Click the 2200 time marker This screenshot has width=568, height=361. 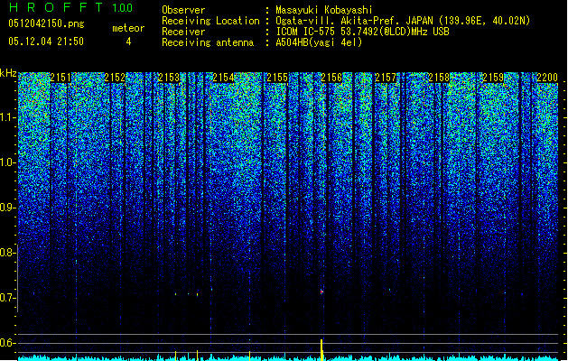547,78
